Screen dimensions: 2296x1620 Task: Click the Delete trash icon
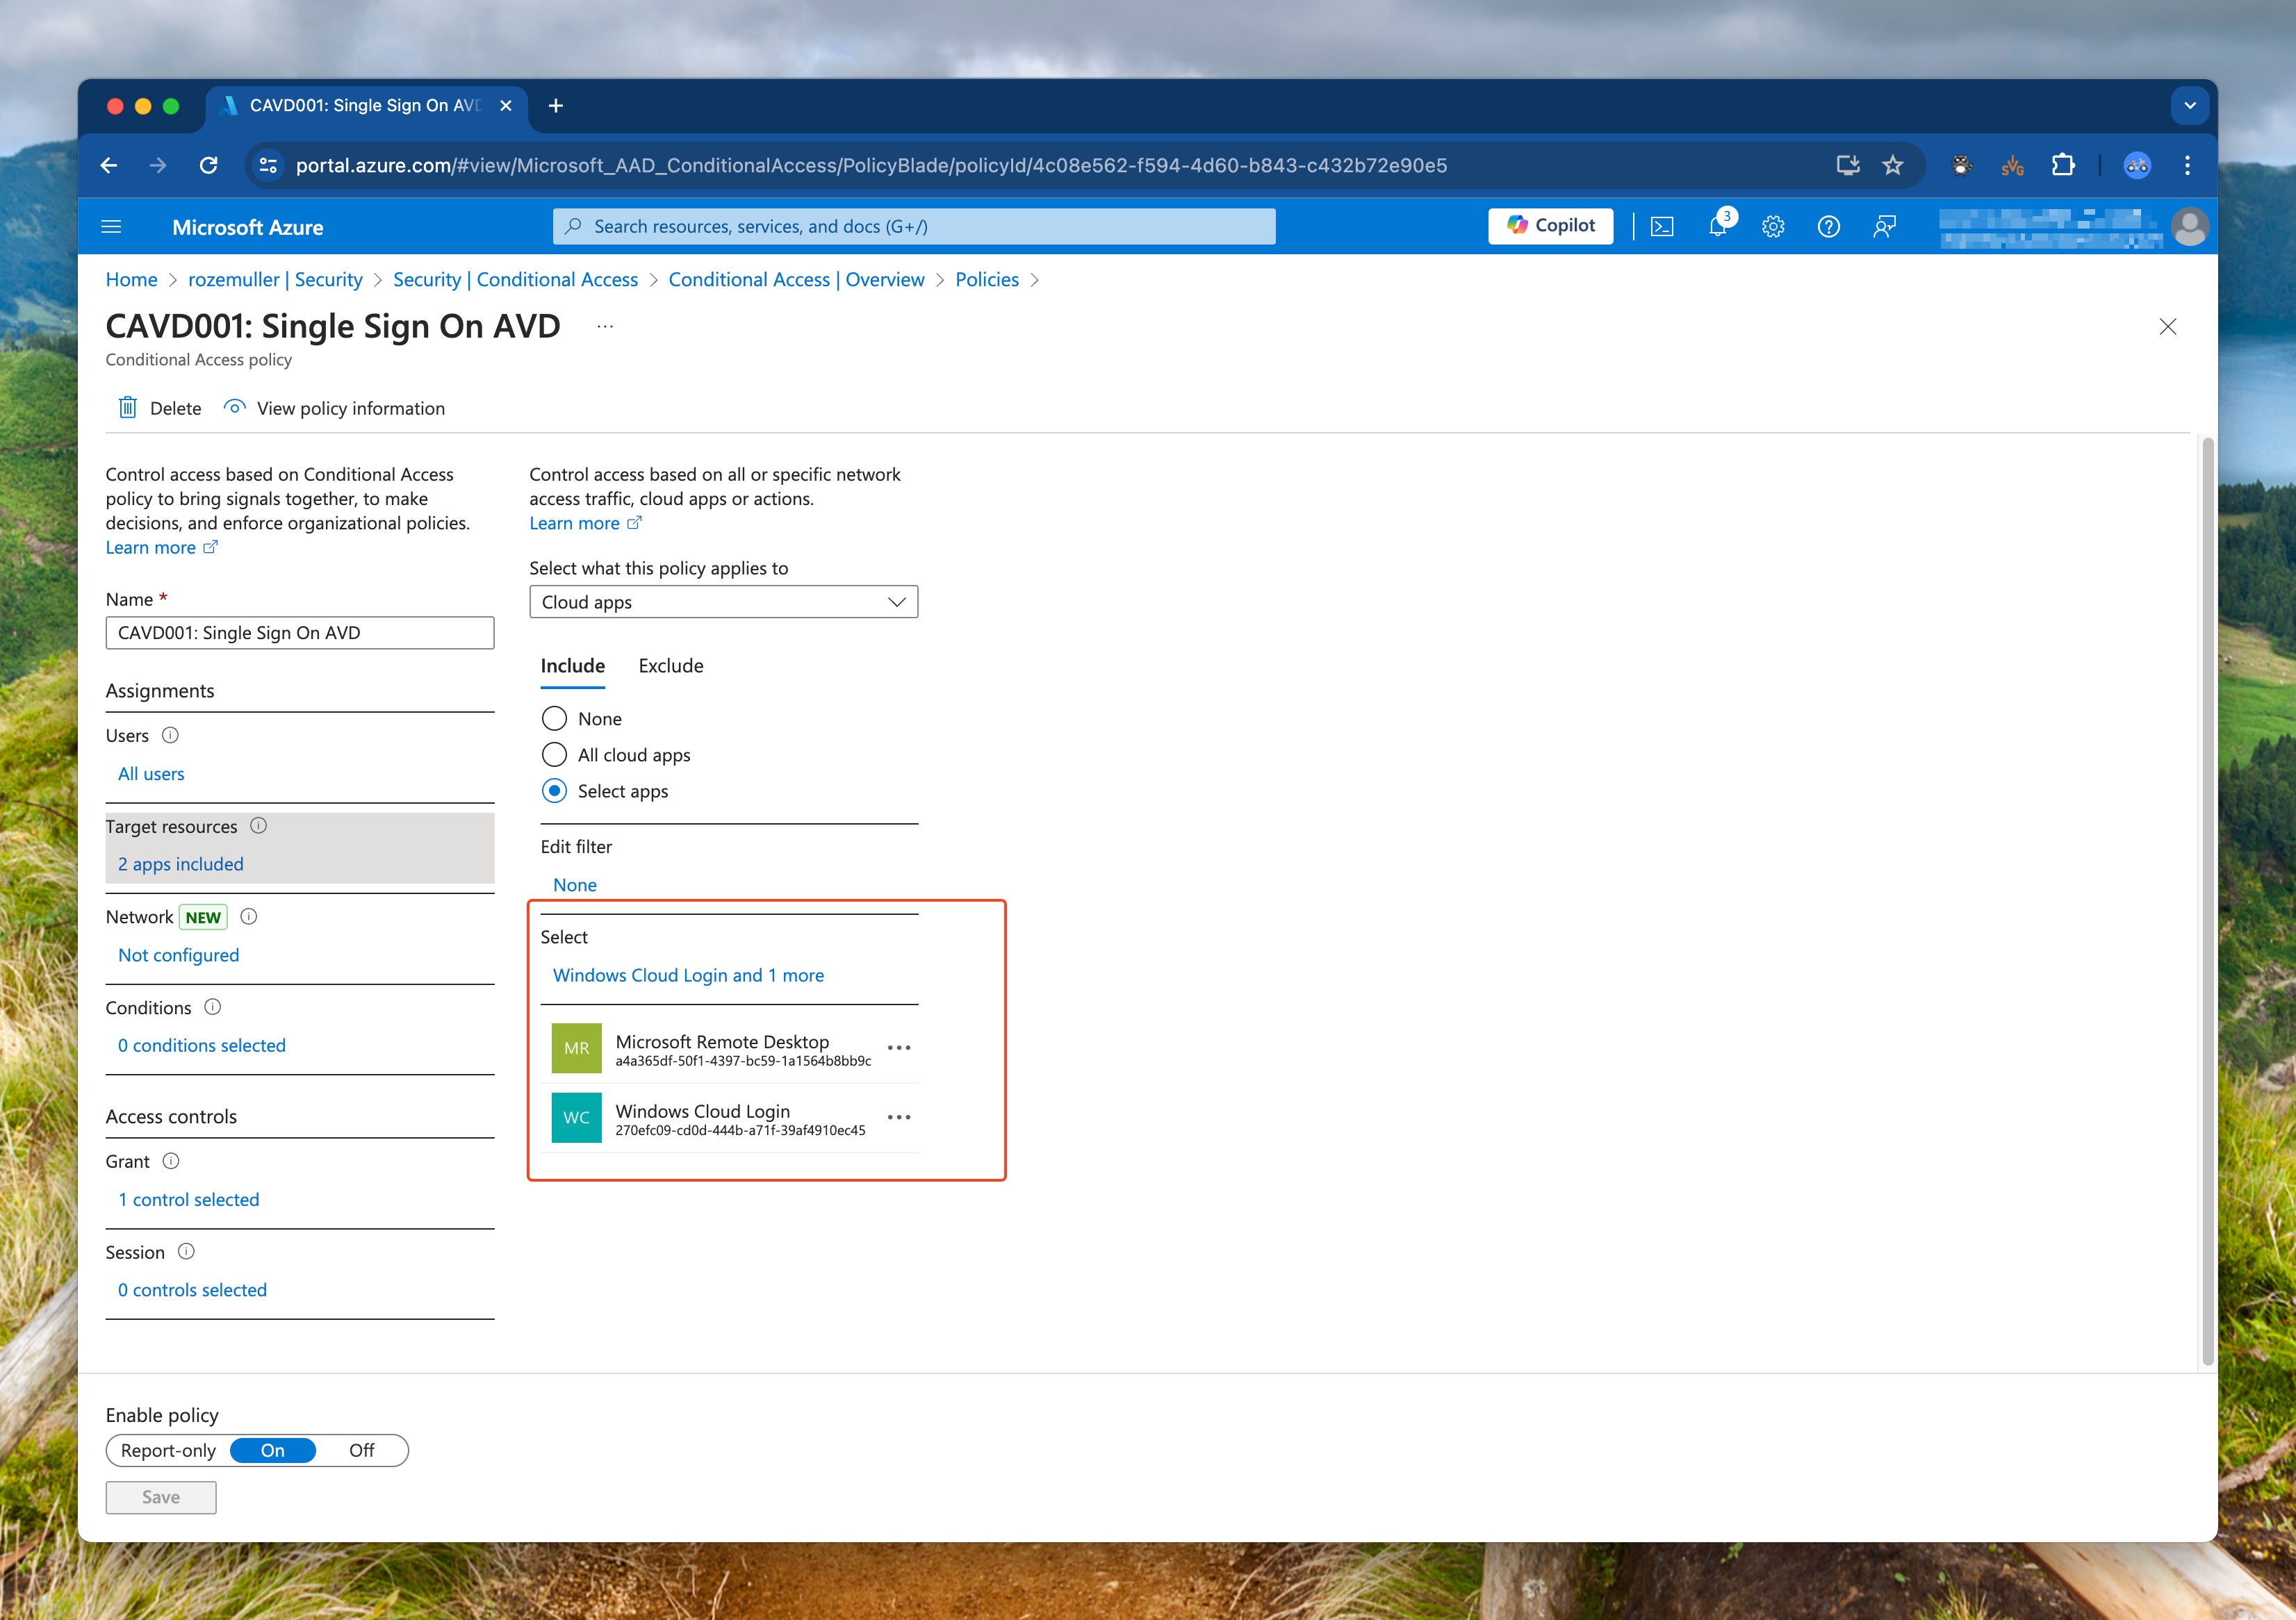pyautogui.click(x=128, y=408)
